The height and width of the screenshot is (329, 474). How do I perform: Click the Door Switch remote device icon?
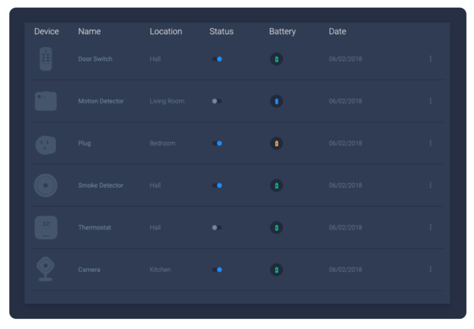click(45, 59)
